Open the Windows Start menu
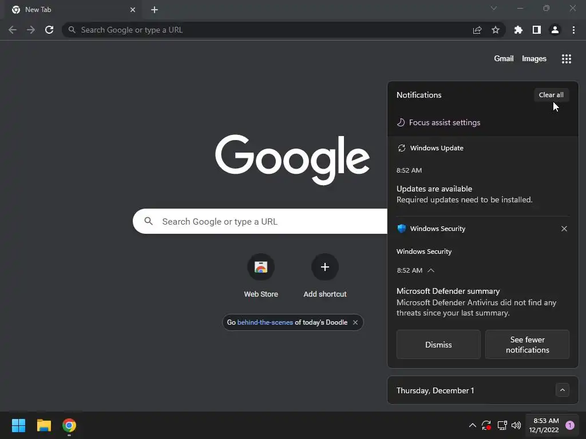The width and height of the screenshot is (586, 439). 18,425
